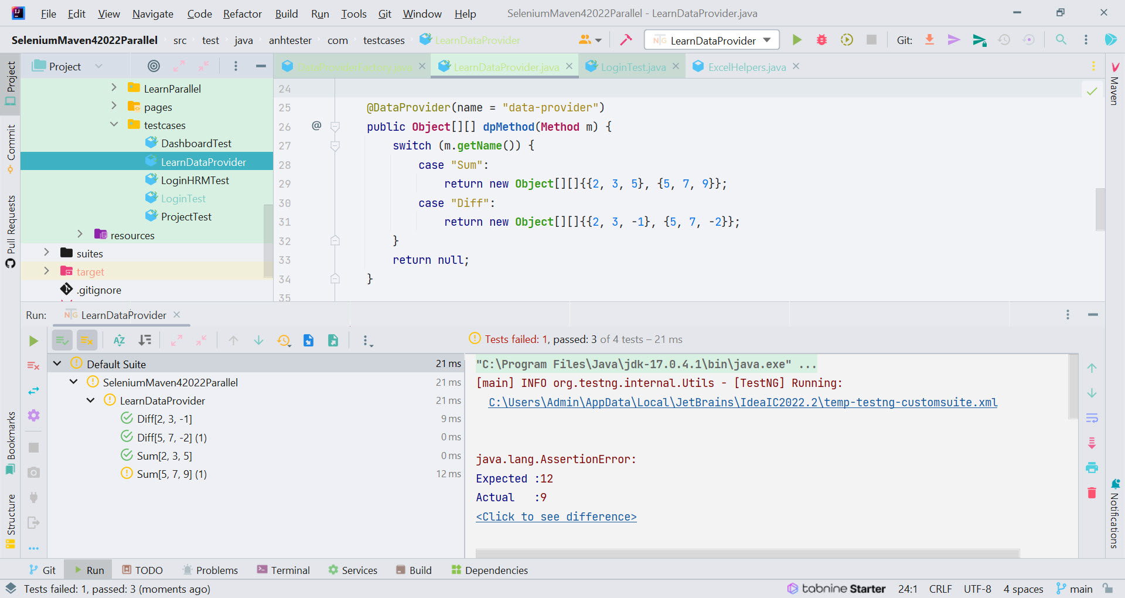The image size is (1125, 598).
Task: Click the Build Project hammer icon
Action: tap(626, 40)
